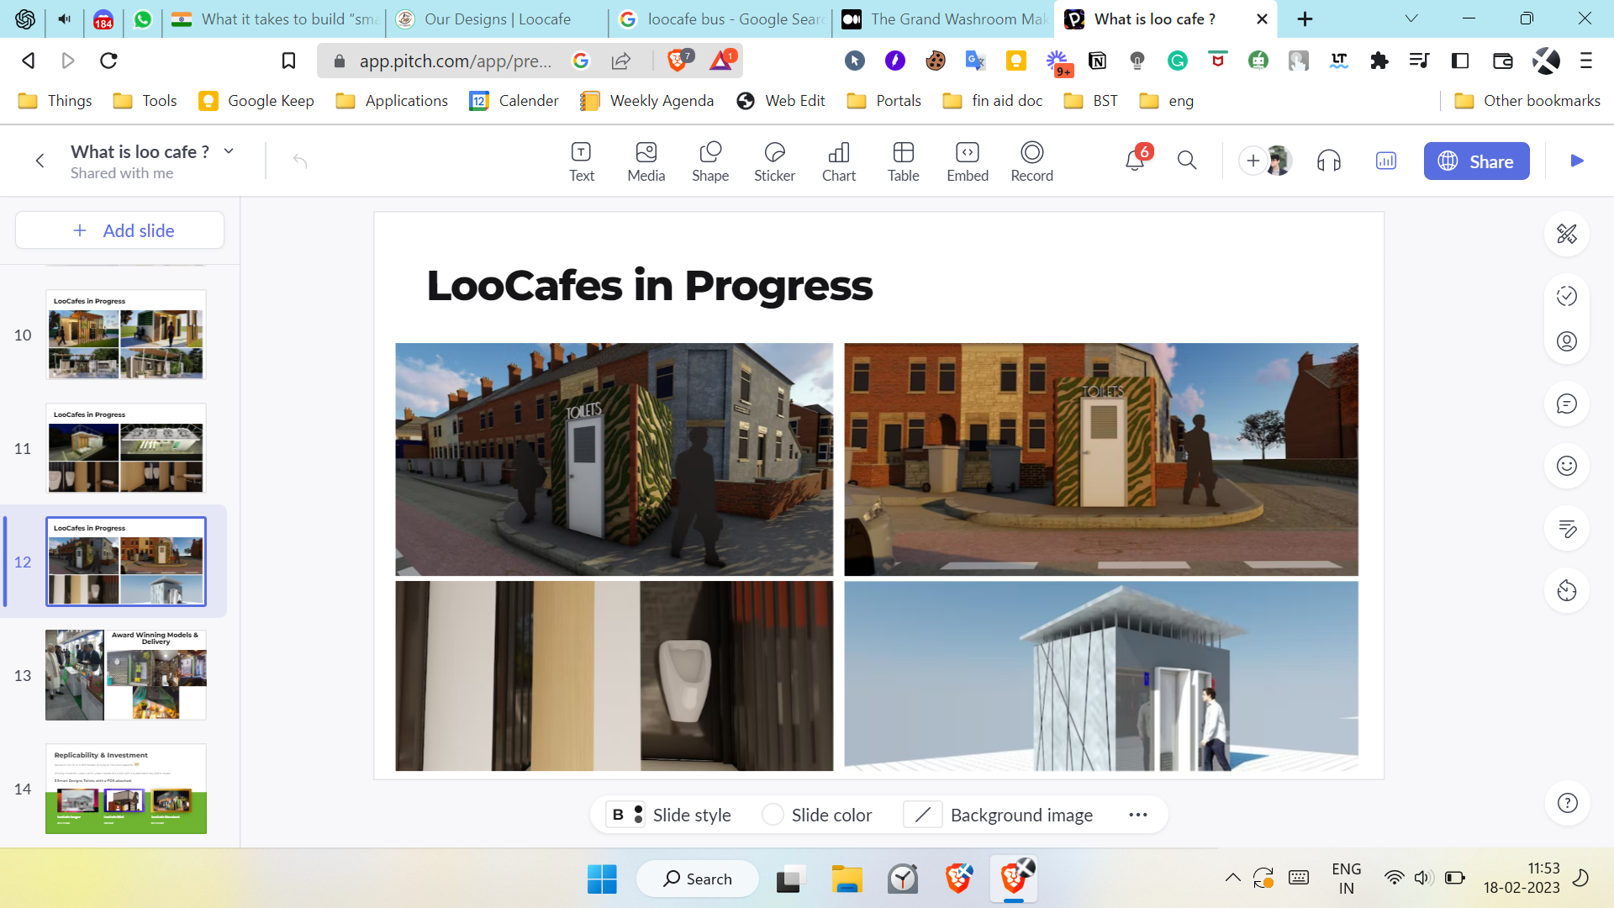
Task: Select slide 13 Award Winning Models thumbnail
Action: click(125, 674)
